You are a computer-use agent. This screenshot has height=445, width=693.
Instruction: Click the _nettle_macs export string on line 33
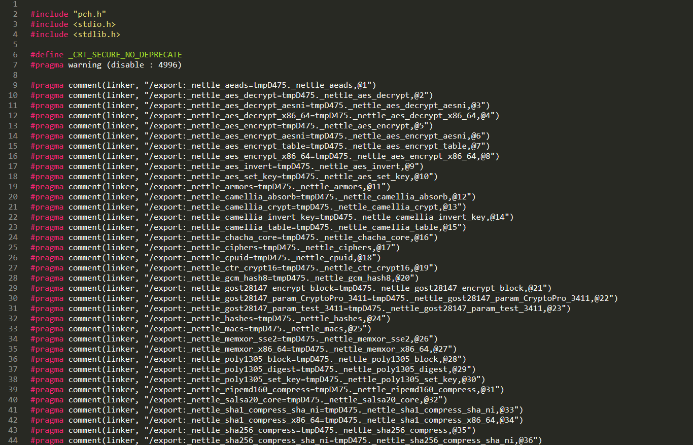(258, 329)
